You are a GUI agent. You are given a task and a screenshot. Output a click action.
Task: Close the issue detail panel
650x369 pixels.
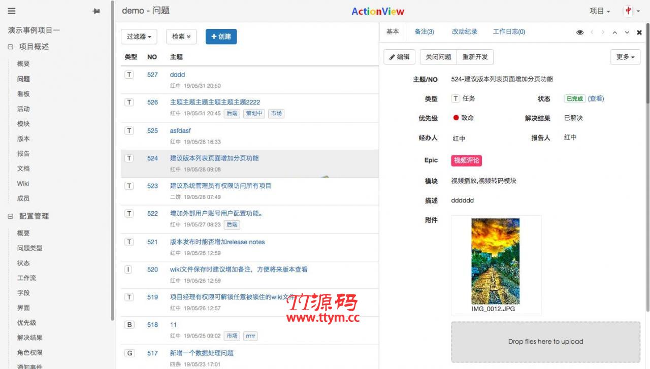point(639,32)
